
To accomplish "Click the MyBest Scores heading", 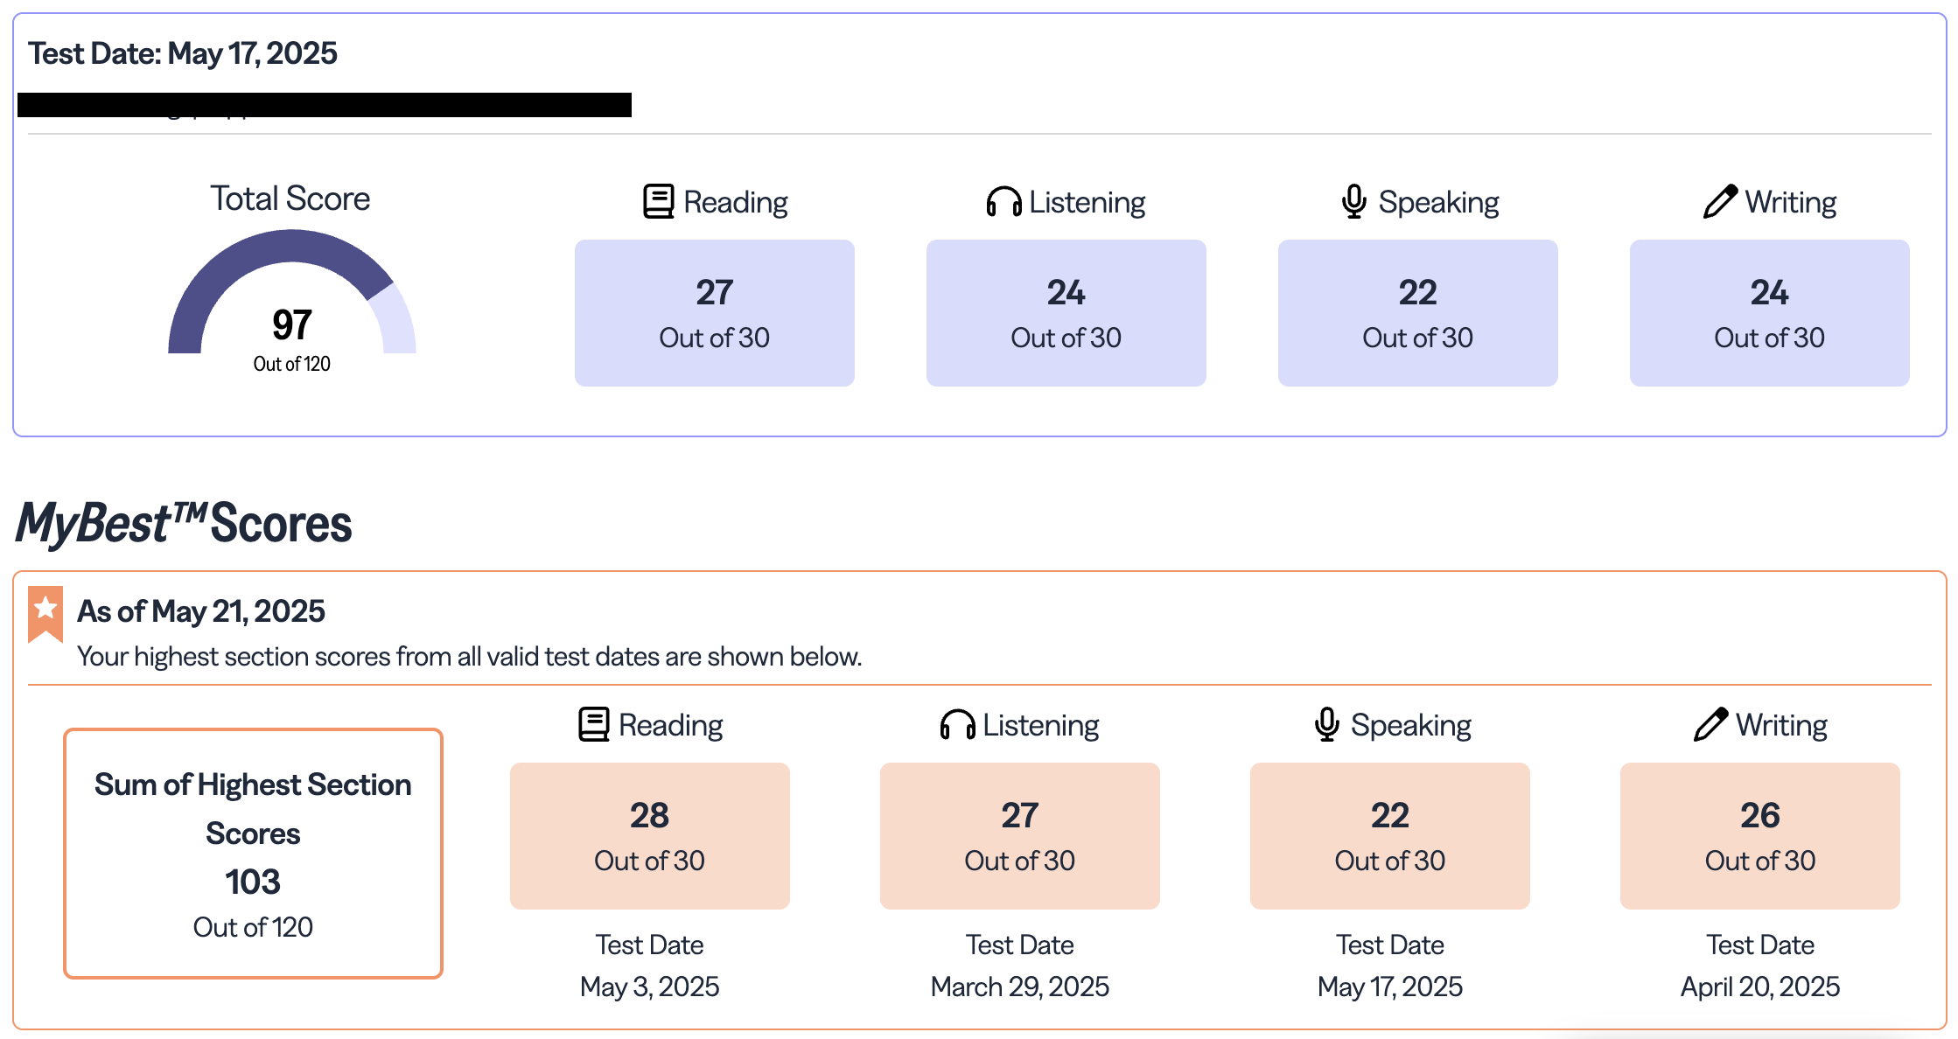I will (x=184, y=524).
